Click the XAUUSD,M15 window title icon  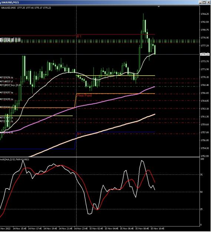pos(0,2)
